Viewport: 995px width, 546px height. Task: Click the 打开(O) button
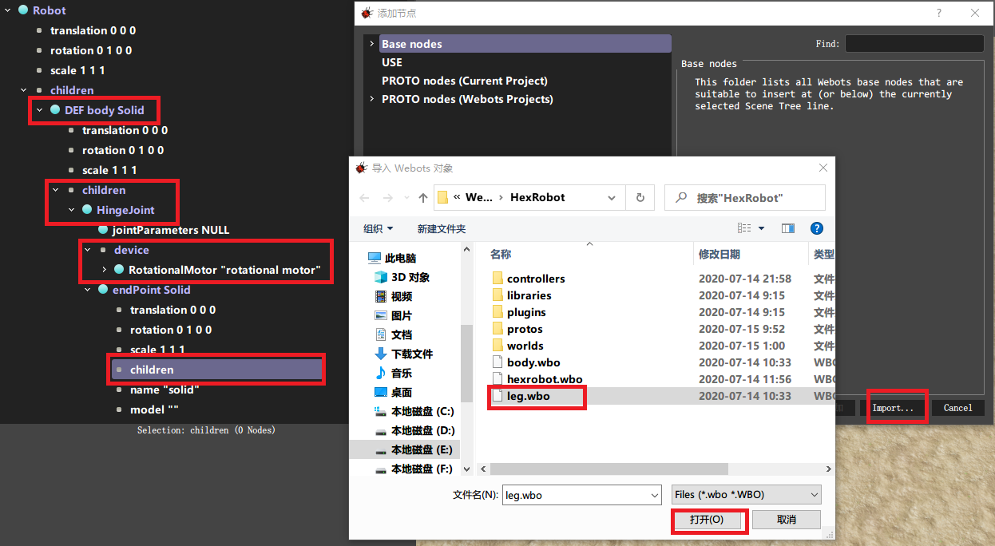coord(708,520)
